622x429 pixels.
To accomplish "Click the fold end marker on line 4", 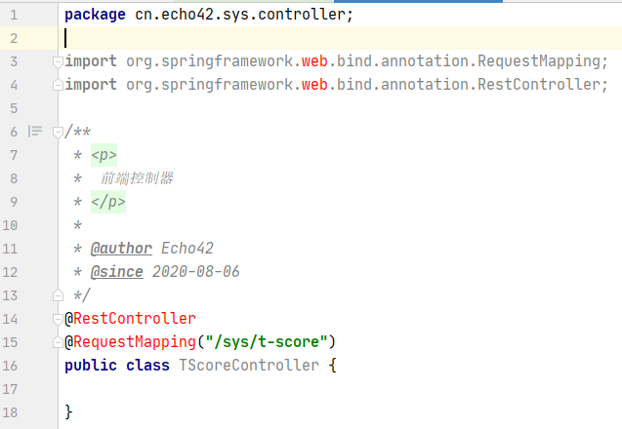I will [x=59, y=85].
